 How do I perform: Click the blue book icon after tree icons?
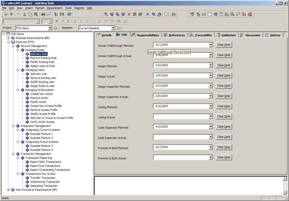[x=69, y=14]
